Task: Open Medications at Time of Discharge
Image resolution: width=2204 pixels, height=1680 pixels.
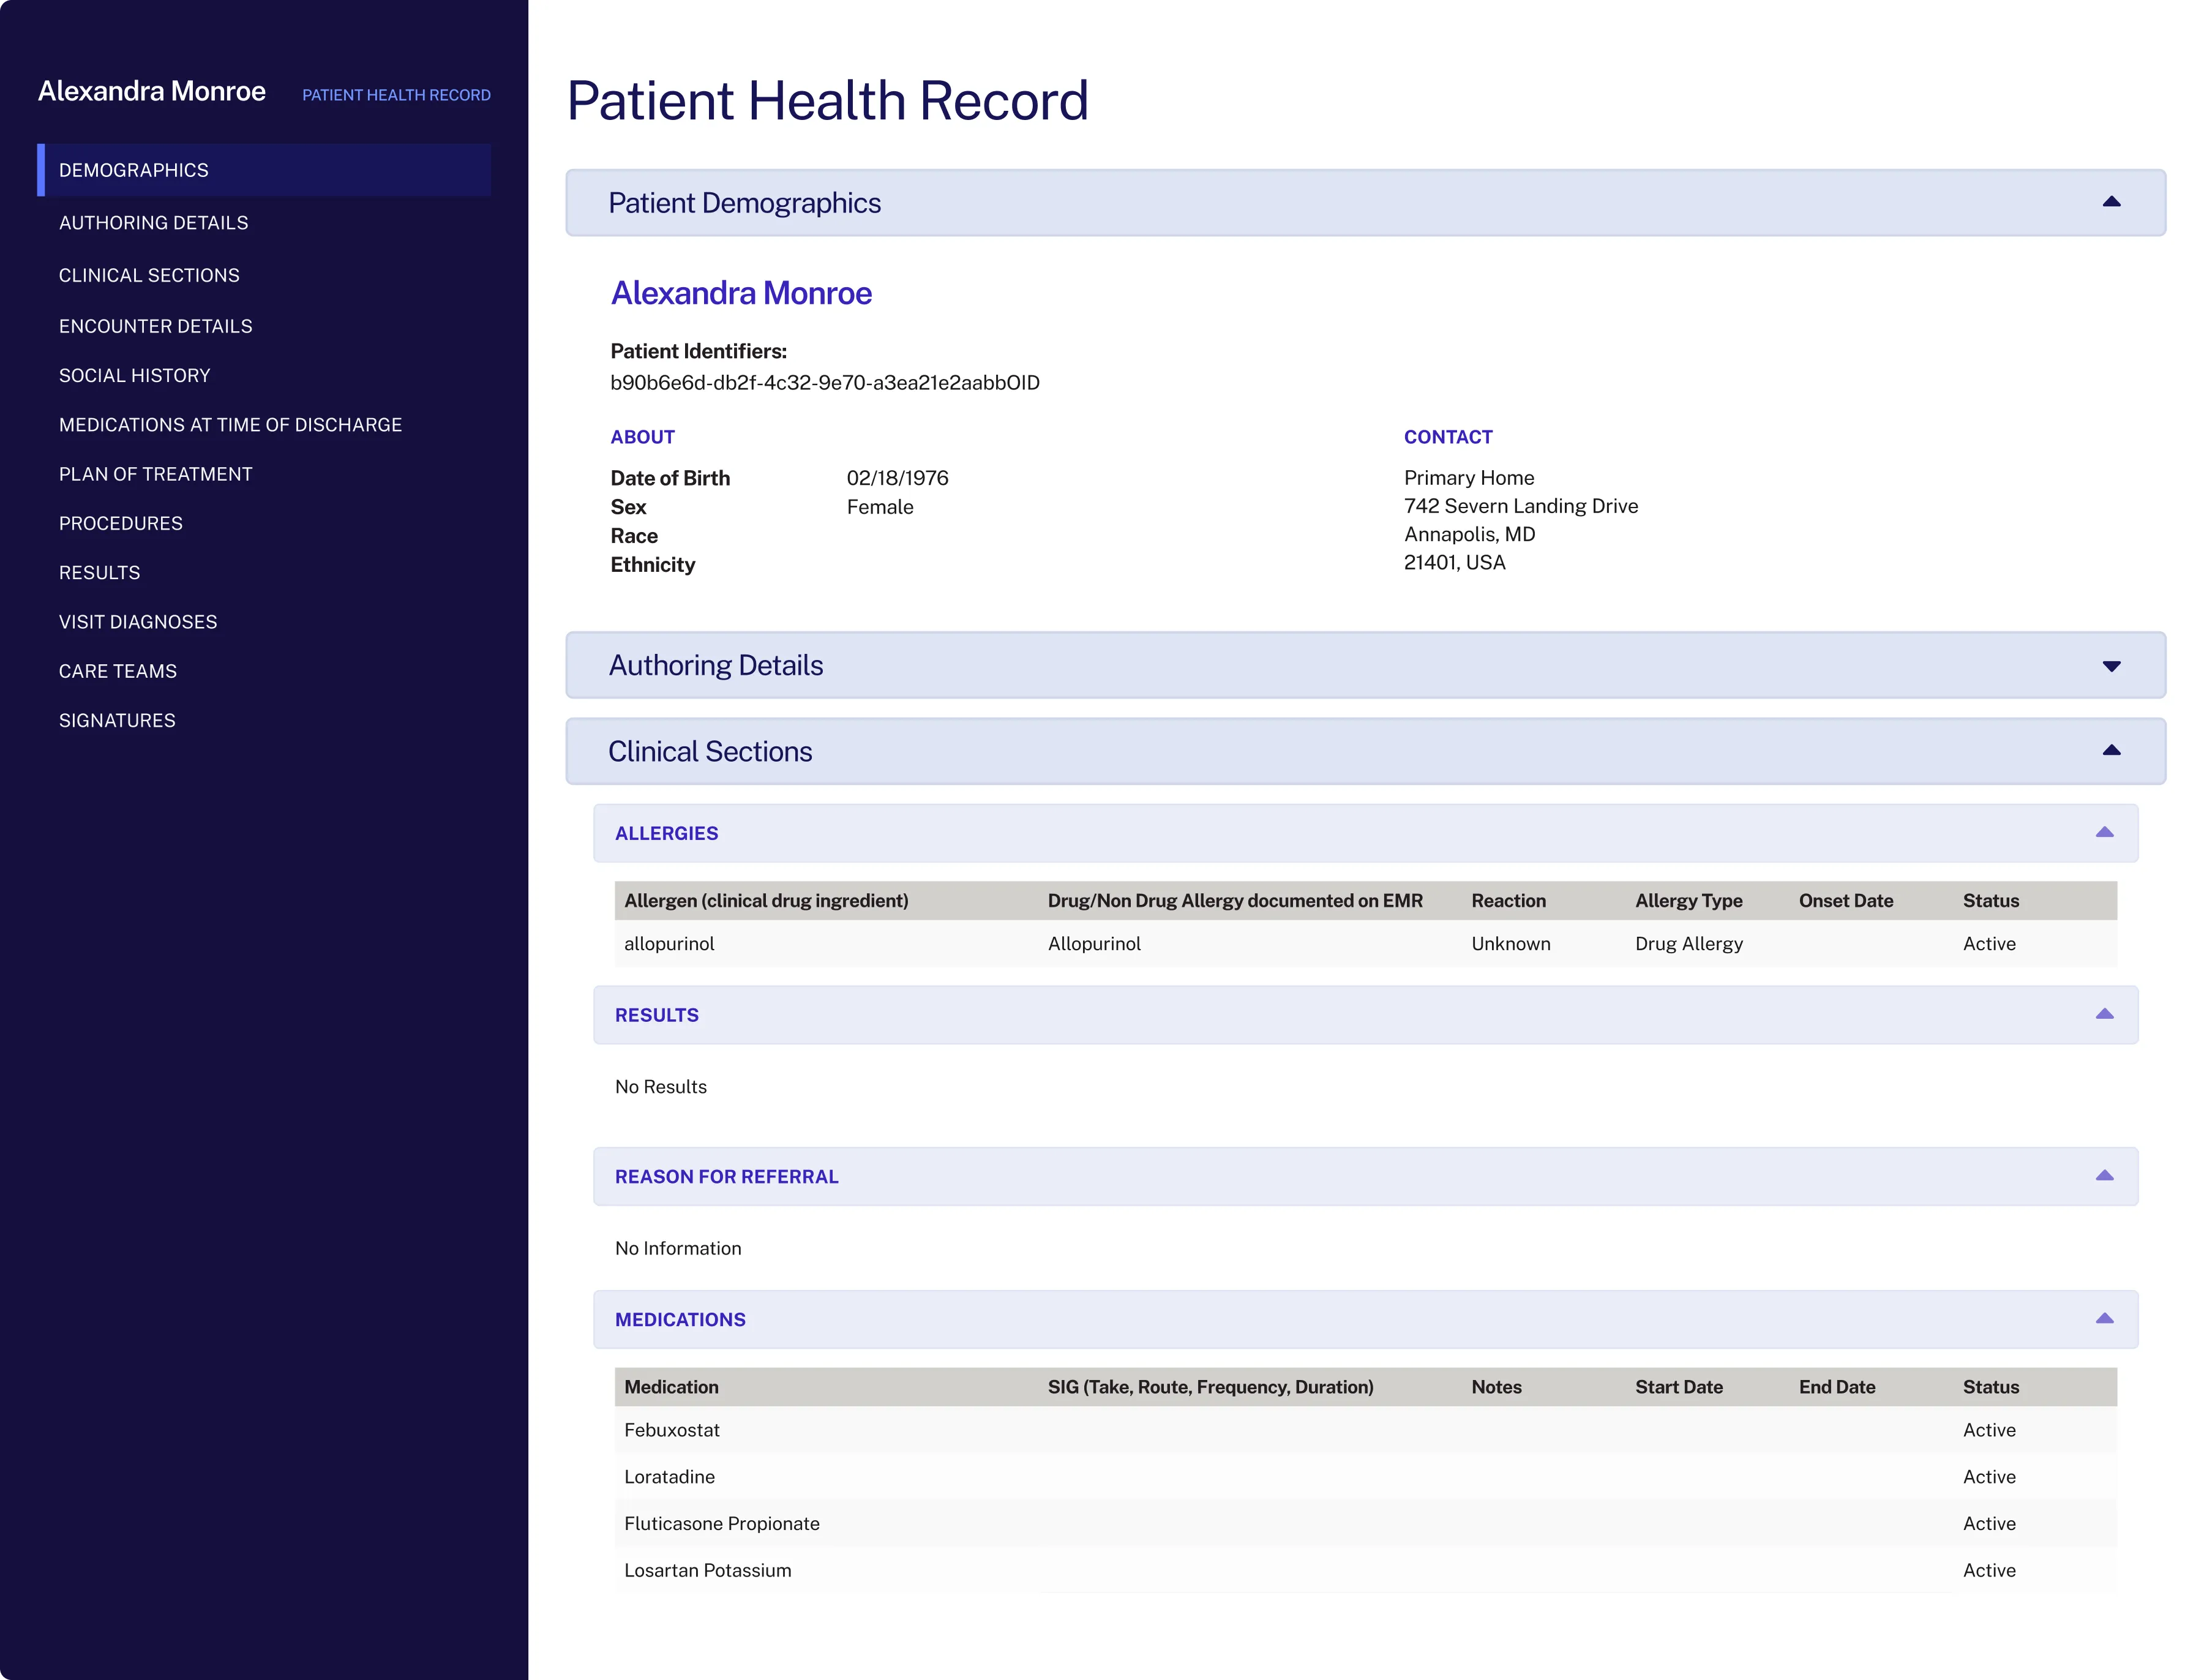Action: click(x=230, y=425)
